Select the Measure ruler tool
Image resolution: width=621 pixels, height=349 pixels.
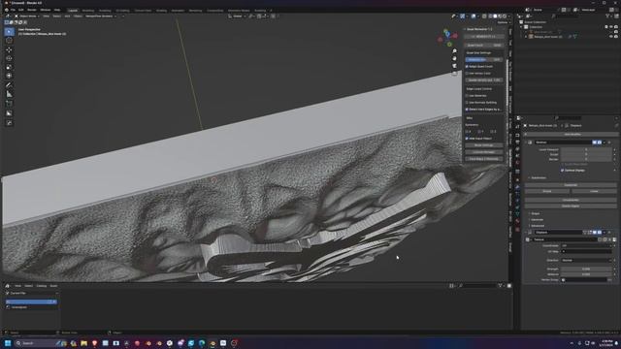tap(9, 94)
